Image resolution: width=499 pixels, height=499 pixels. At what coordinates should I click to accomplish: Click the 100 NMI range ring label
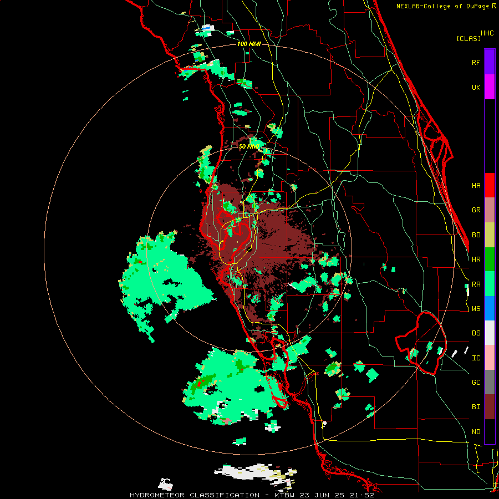coord(249,44)
